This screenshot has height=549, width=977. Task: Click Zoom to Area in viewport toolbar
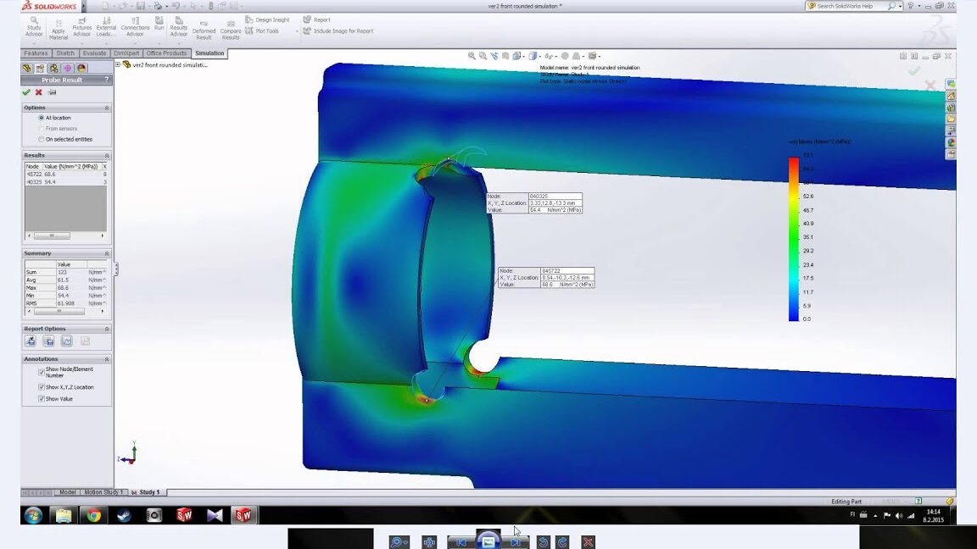[x=483, y=56]
